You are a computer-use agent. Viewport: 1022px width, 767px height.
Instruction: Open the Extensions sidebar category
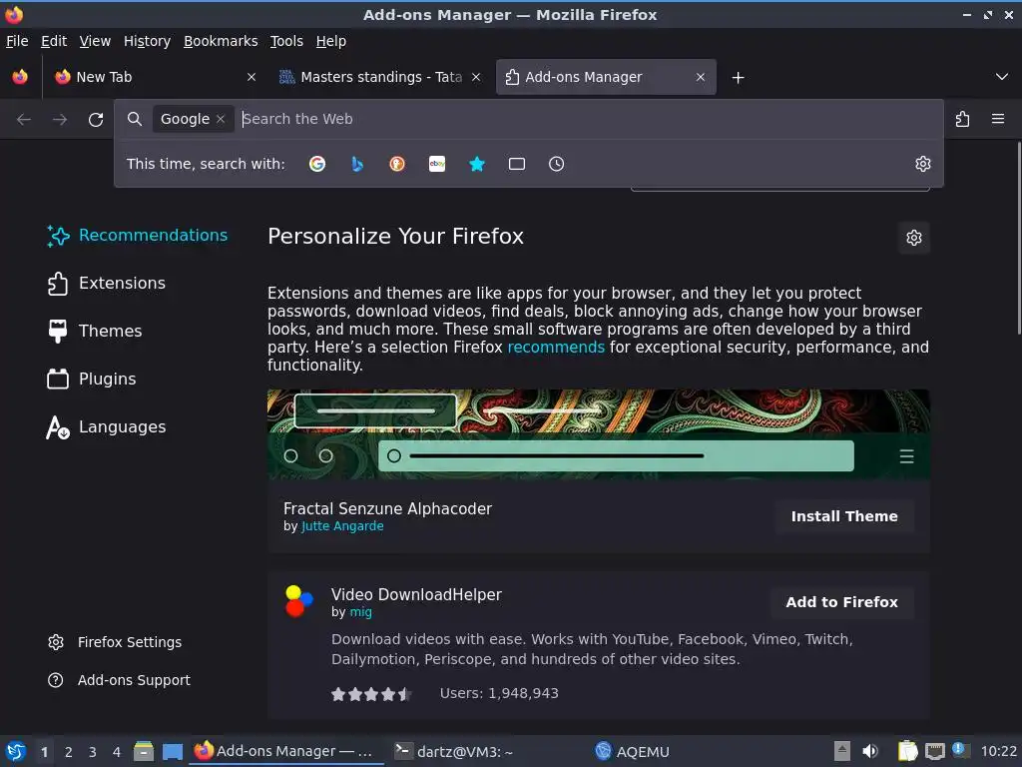tap(107, 283)
